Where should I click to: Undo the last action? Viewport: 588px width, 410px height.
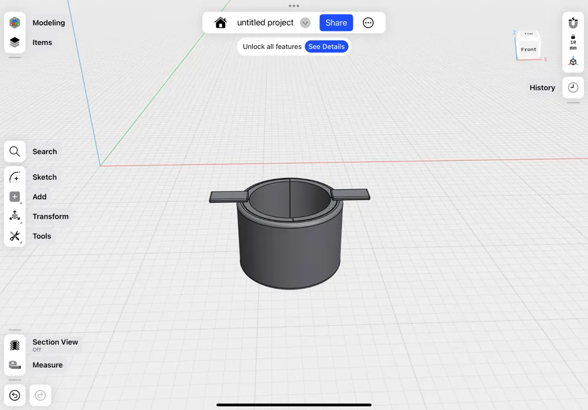(15, 395)
